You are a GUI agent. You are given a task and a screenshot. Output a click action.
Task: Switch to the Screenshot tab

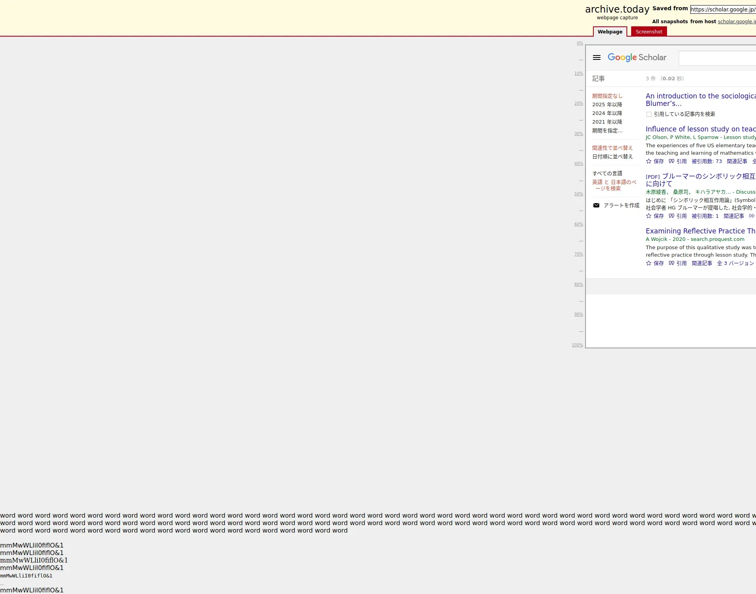[649, 32]
